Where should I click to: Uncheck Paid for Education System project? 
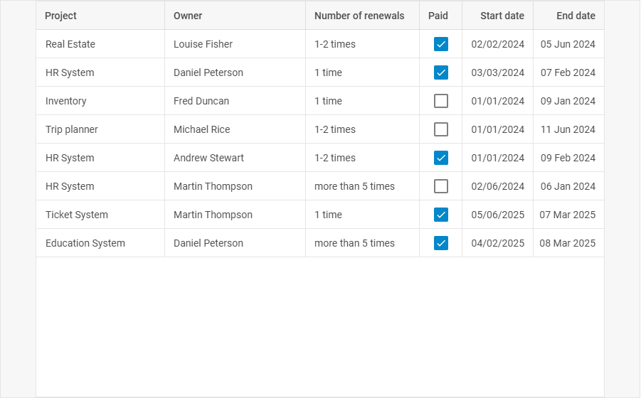440,243
